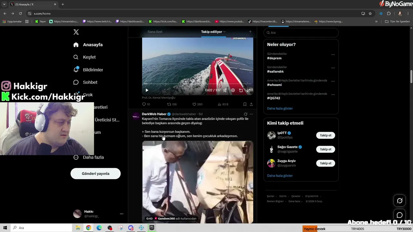Open the #QG742 trend

(274, 98)
